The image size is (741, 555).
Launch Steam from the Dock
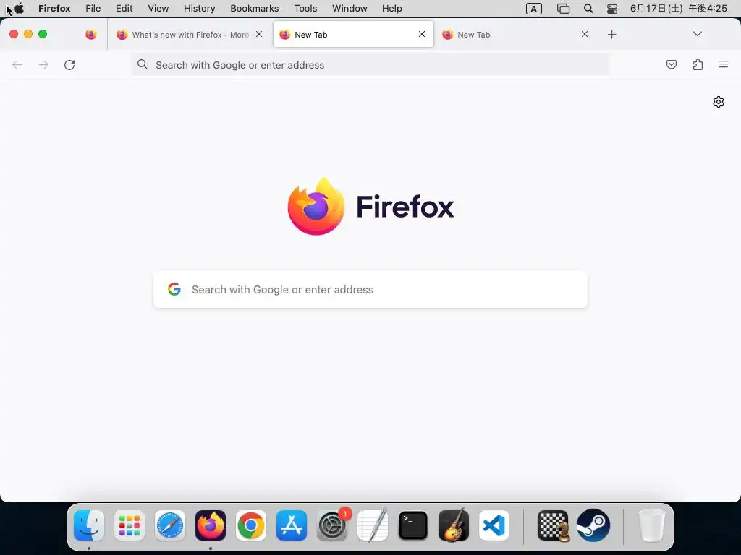tap(593, 525)
